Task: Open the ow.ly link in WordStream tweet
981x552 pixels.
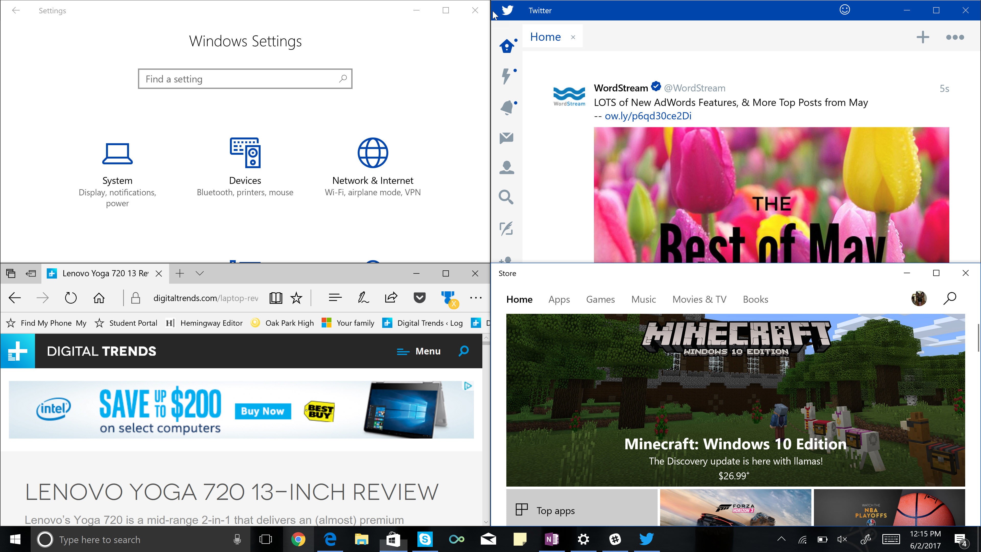Action: 648,116
